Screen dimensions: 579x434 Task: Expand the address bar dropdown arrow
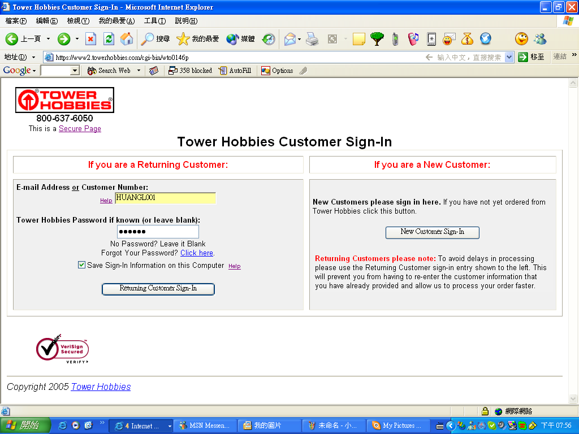pyautogui.click(x=508, y=57)
